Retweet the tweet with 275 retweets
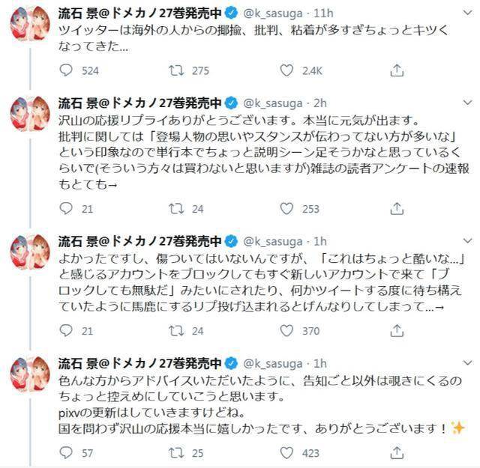Screen dimensions: 480x468 175,70
